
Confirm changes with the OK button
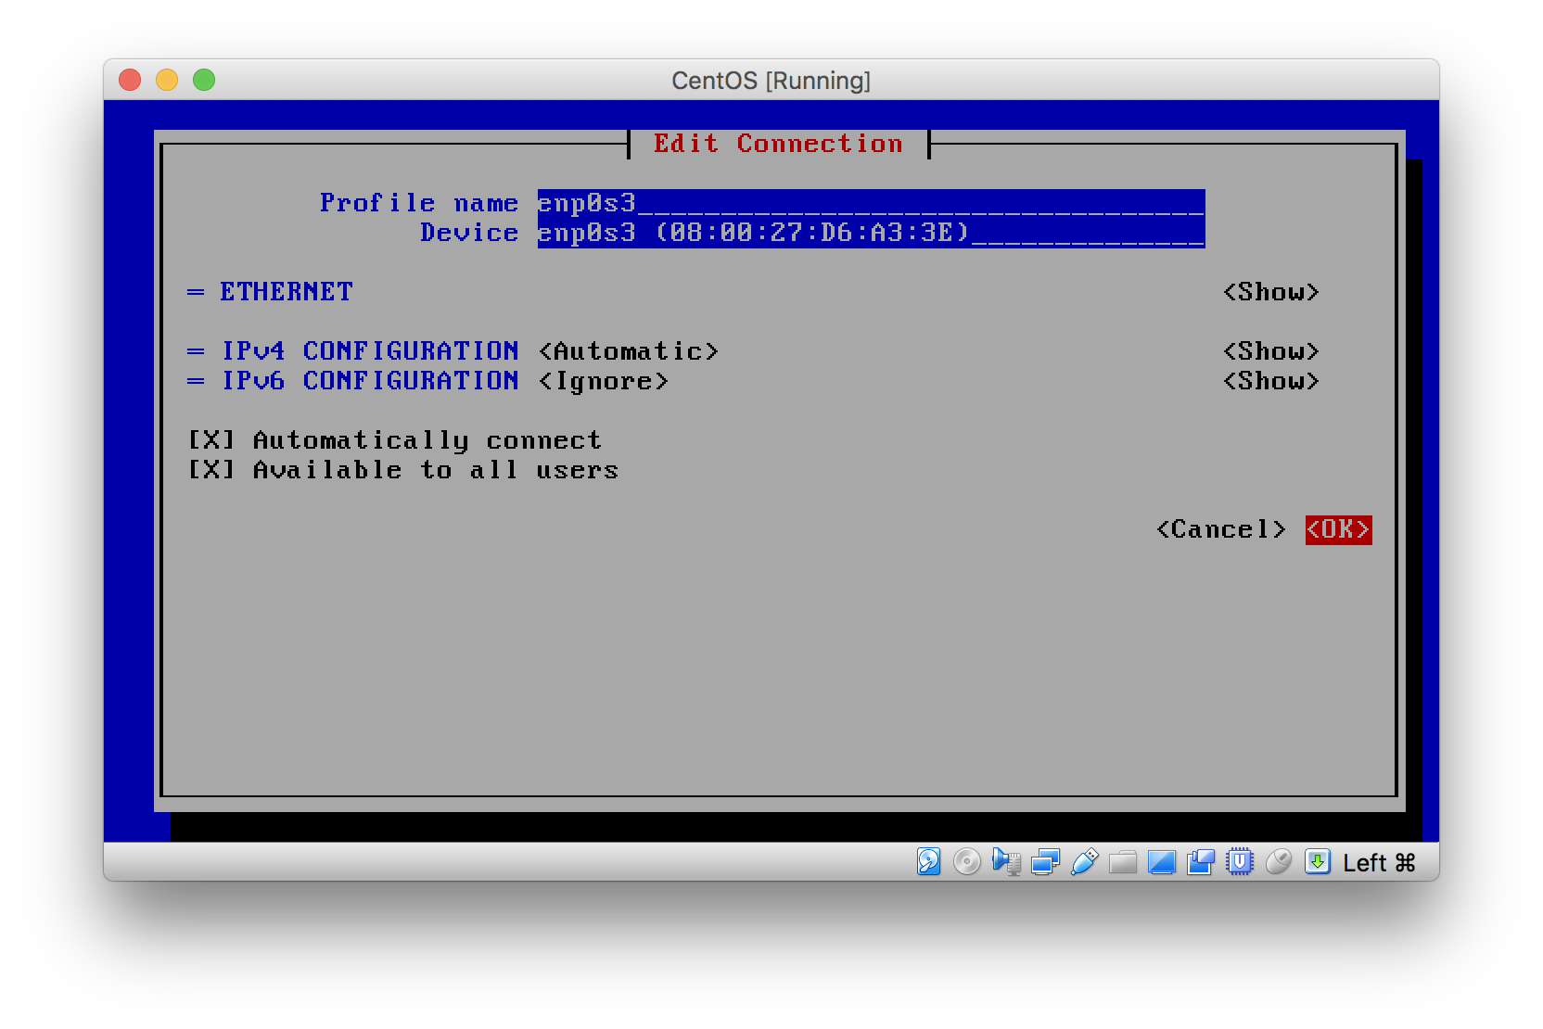[x=1337, y=529]
